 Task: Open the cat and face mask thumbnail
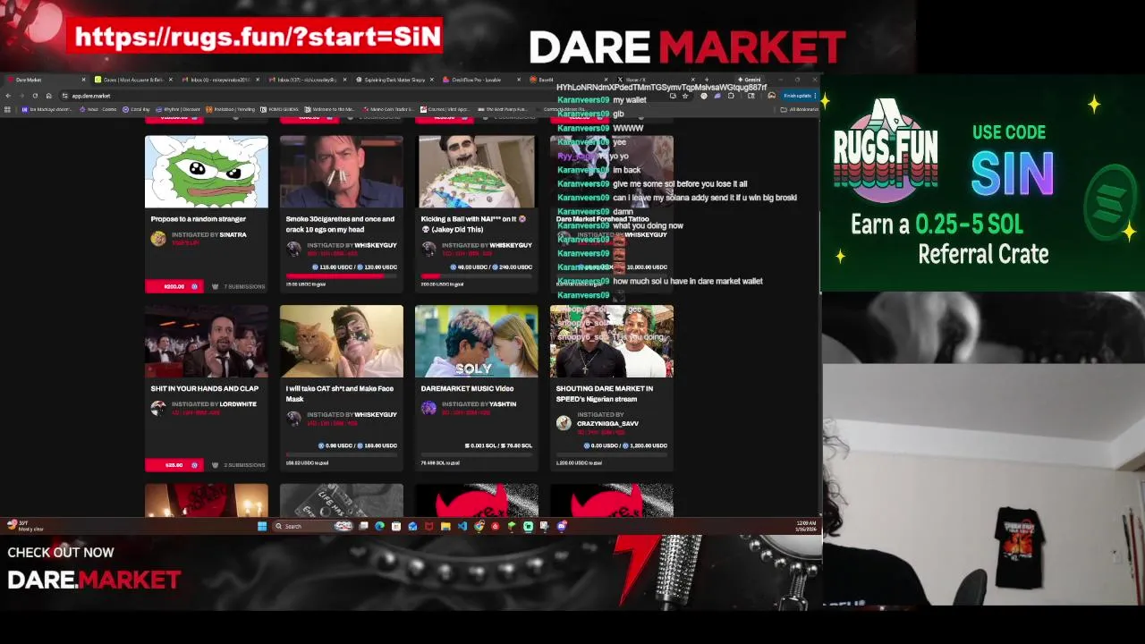tap(342, 342)
